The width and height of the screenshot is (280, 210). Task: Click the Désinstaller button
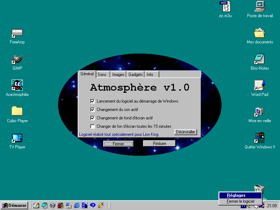185,132
